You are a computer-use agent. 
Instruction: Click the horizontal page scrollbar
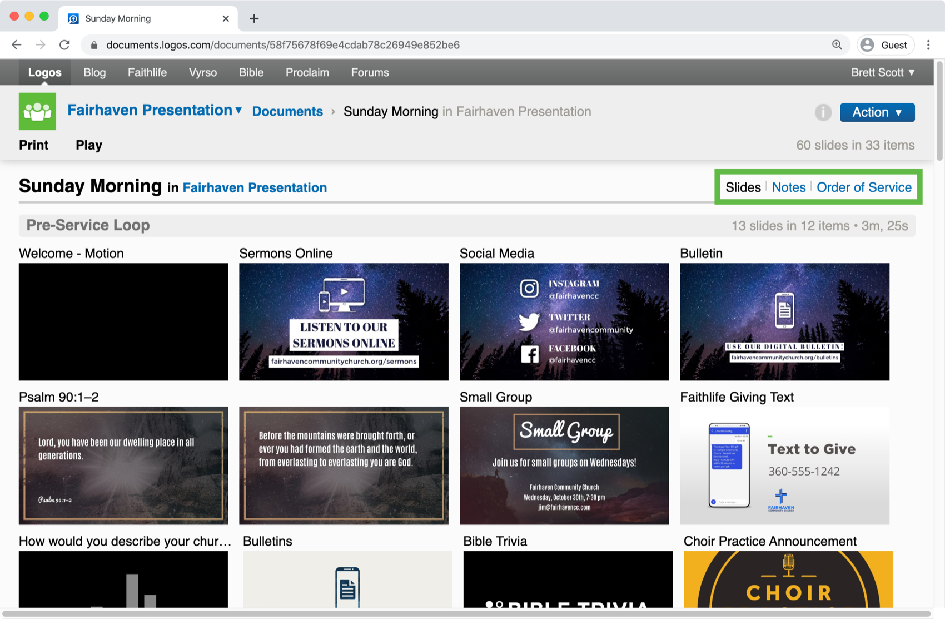pos(467,614)
